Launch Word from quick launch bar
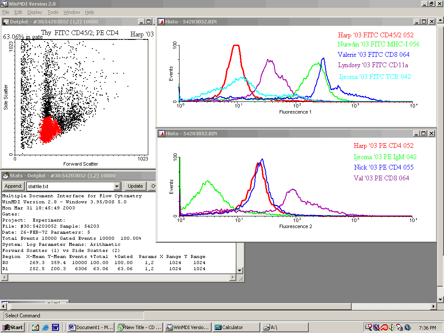444x333 pixels. pyautogui.click(x=55, y=327)
